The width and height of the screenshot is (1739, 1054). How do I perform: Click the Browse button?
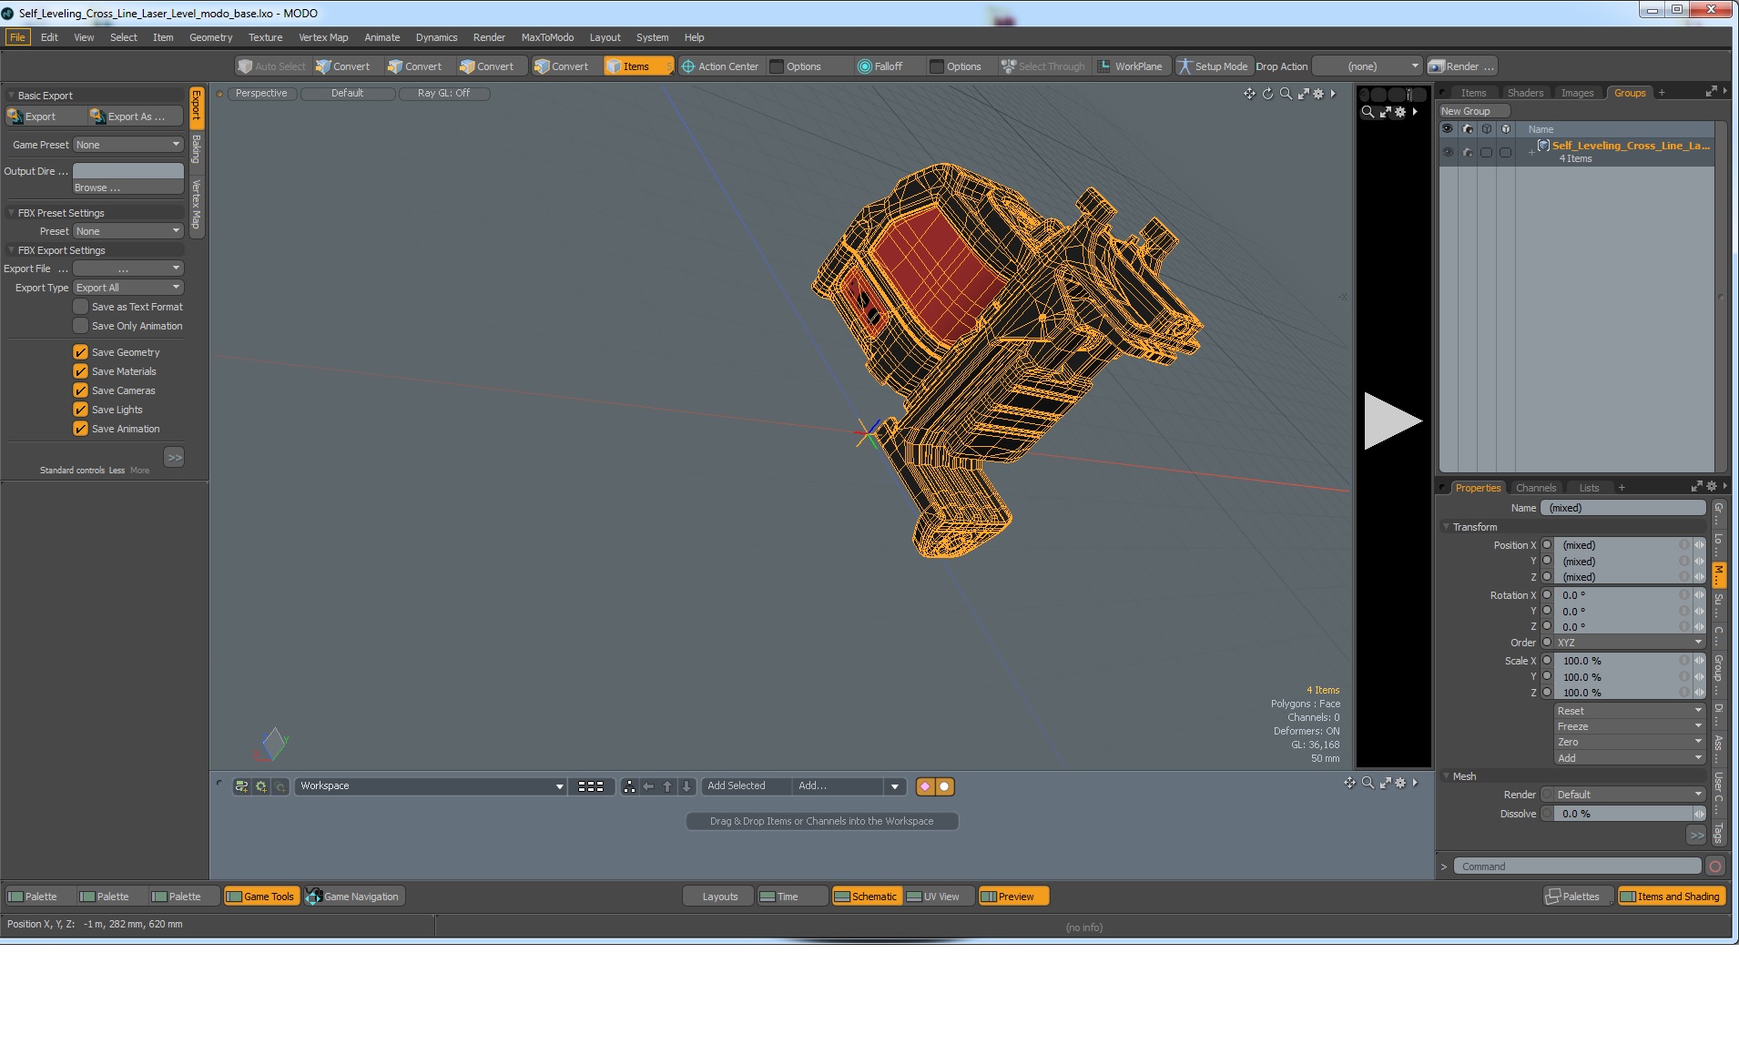coord(128,187)
